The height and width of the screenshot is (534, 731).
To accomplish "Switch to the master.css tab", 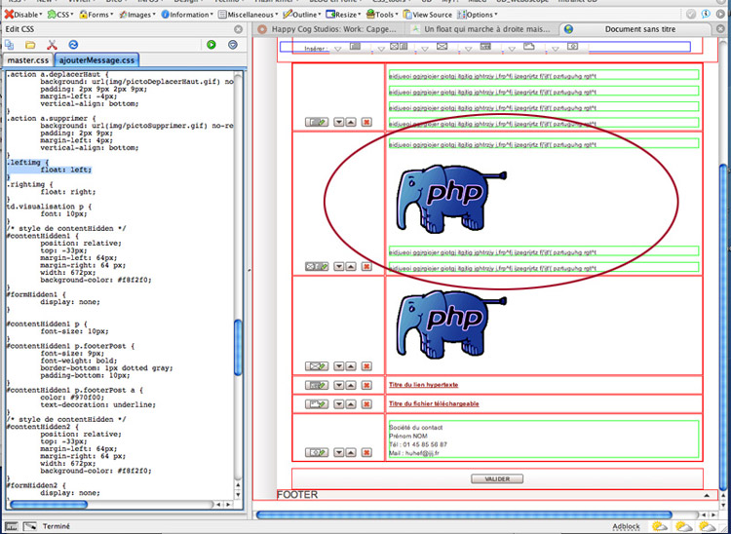I will (x=27, y=60).
